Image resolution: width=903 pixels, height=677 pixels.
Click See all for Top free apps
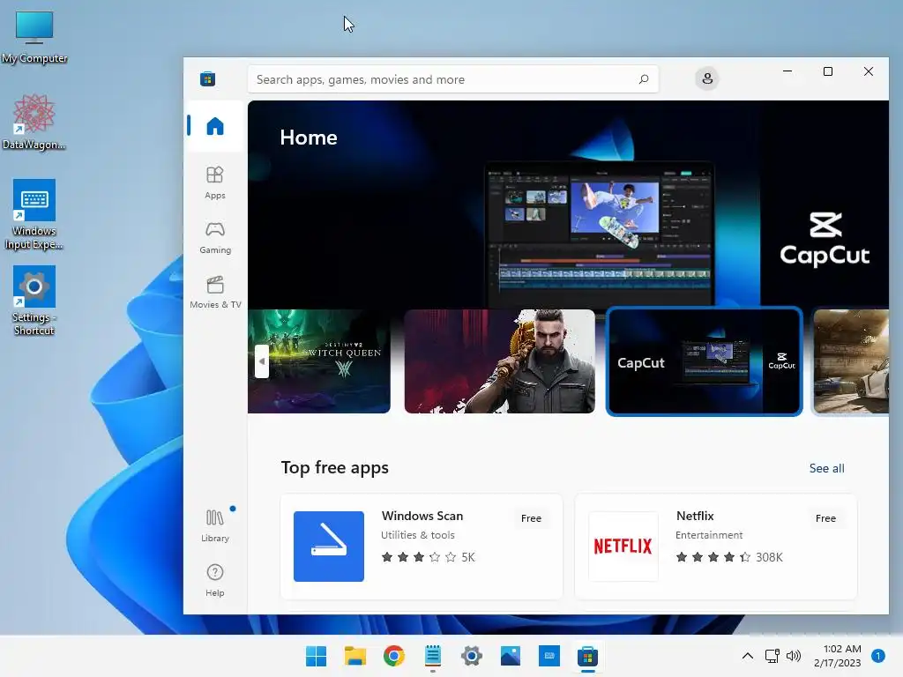coord(826,469)
